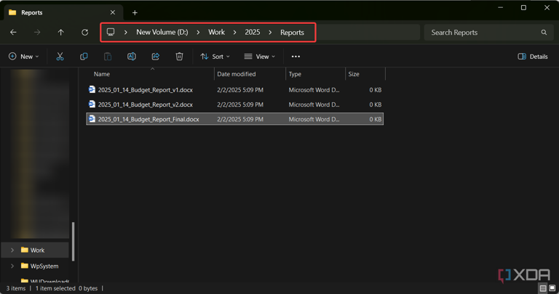The image size is (559, 294).
Task: Click the Rename icon in toolbar
Action: point(132,57)
